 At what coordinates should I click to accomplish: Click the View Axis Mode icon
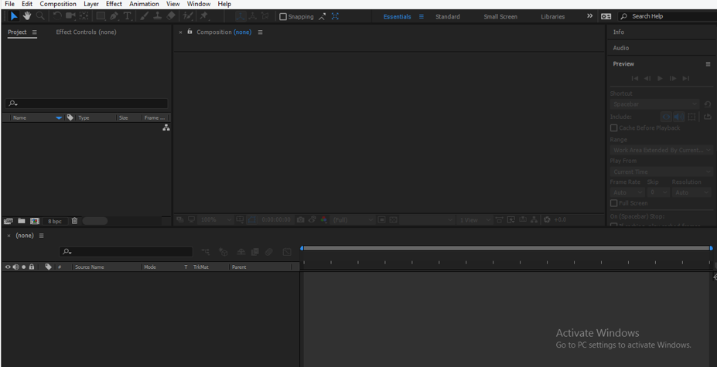[265, 16]
